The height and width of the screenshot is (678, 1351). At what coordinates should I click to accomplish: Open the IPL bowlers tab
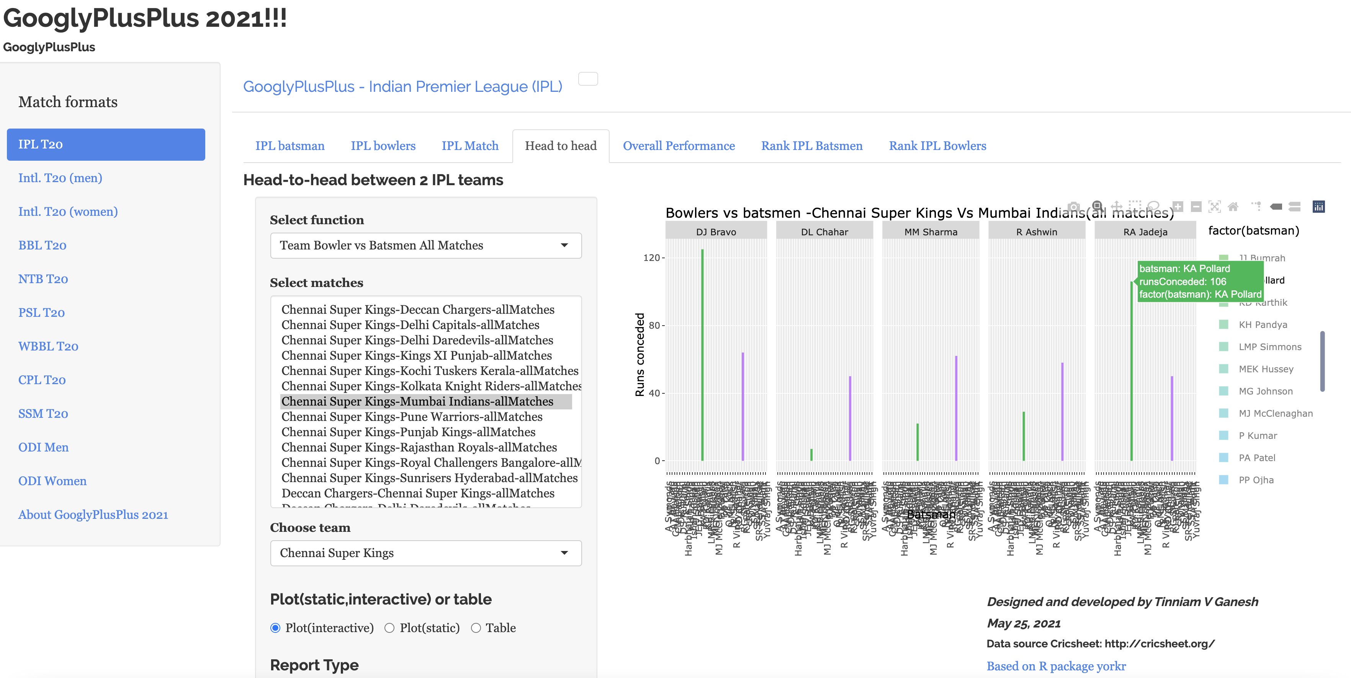[x=383, y=146]
